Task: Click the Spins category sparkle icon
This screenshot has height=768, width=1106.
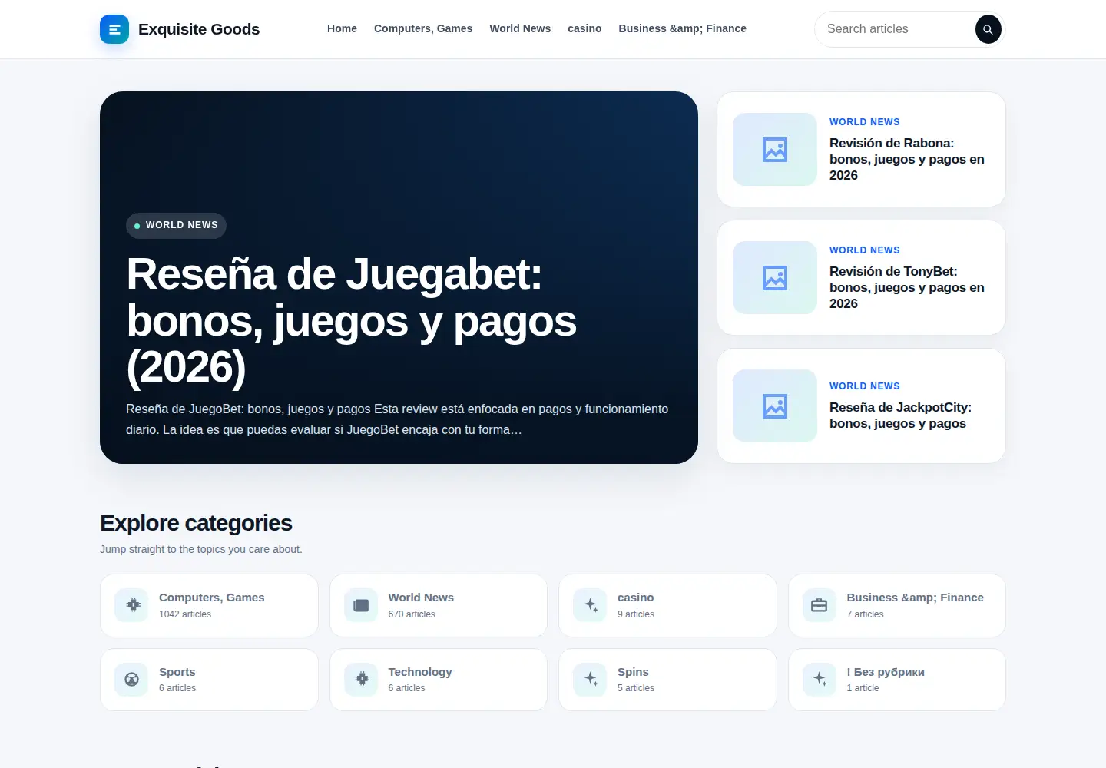Action: 590,680
